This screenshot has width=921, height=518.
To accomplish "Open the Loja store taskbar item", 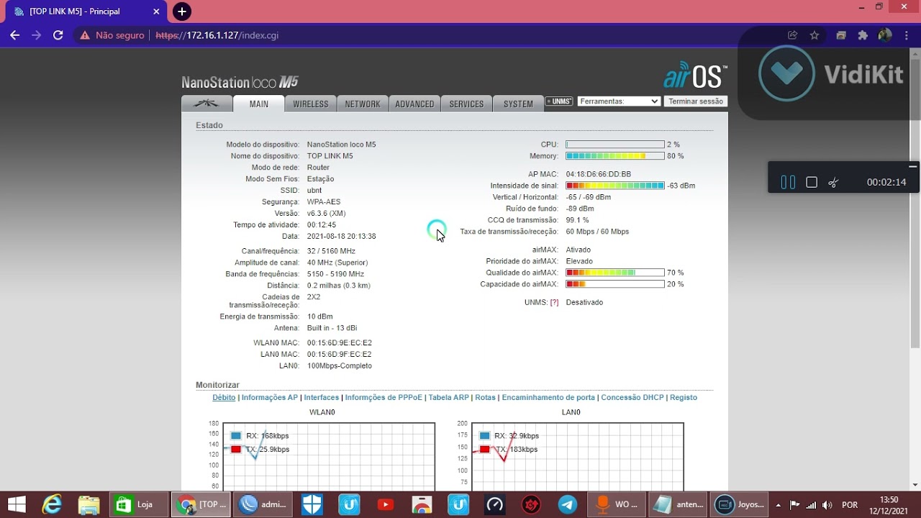I will pos(139,504).
